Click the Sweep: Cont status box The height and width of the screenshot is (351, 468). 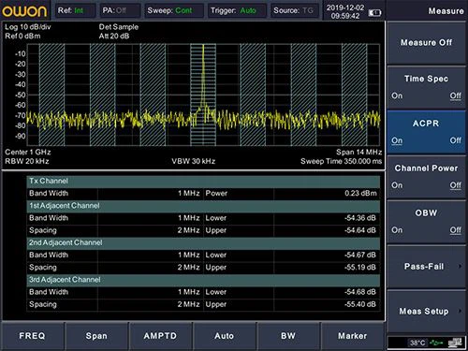tap(174, 10)
